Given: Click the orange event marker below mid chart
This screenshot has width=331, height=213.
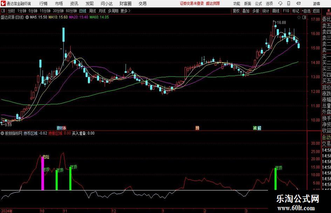Looking at the screenshot, I should pyautogui.click(x=197, y=128).
